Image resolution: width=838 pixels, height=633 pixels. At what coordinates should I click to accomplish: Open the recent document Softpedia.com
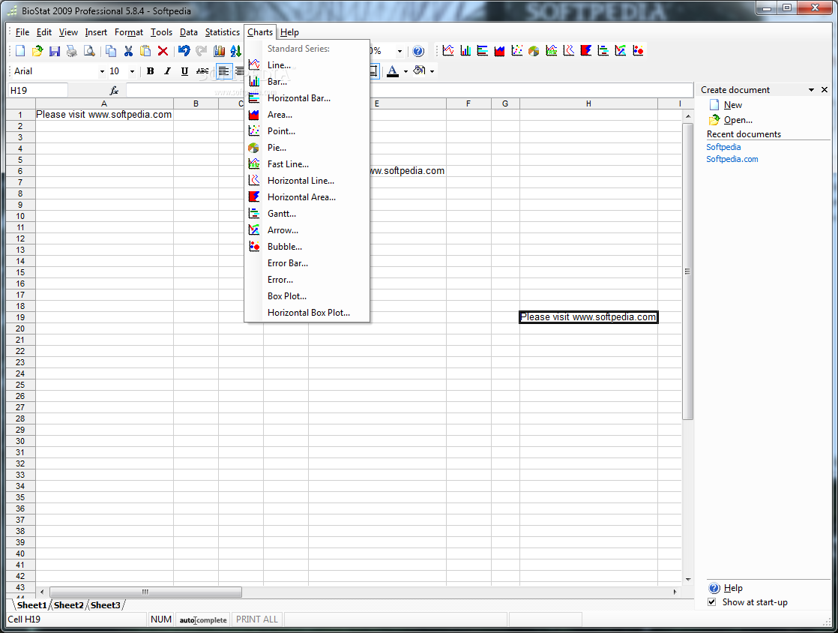pos(732,159)
